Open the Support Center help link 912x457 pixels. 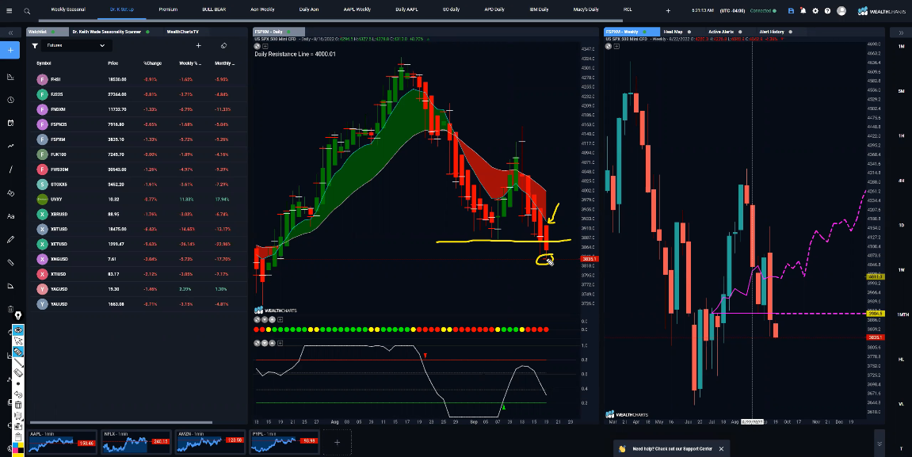[673, 449]
